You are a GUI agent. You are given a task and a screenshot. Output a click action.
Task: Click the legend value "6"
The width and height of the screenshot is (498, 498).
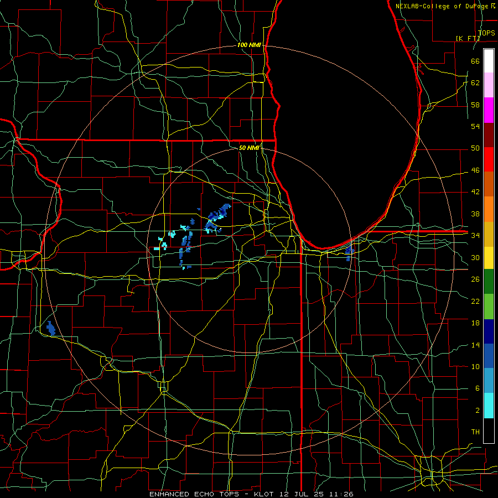click(477, 388)
